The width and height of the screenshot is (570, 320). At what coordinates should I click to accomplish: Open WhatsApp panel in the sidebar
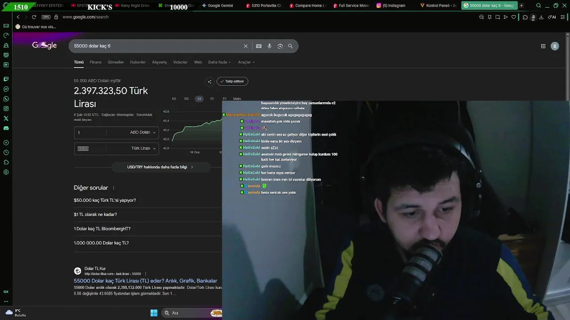click(x=6, y=99)
